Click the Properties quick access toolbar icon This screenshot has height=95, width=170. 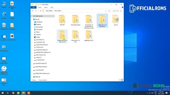pos(36,4)
